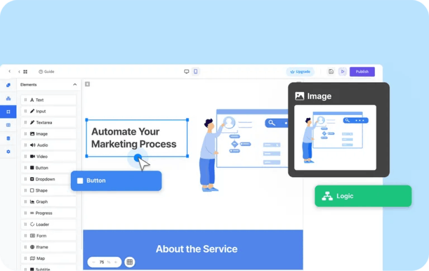Increase zoom with the plus button

point(116,262)
